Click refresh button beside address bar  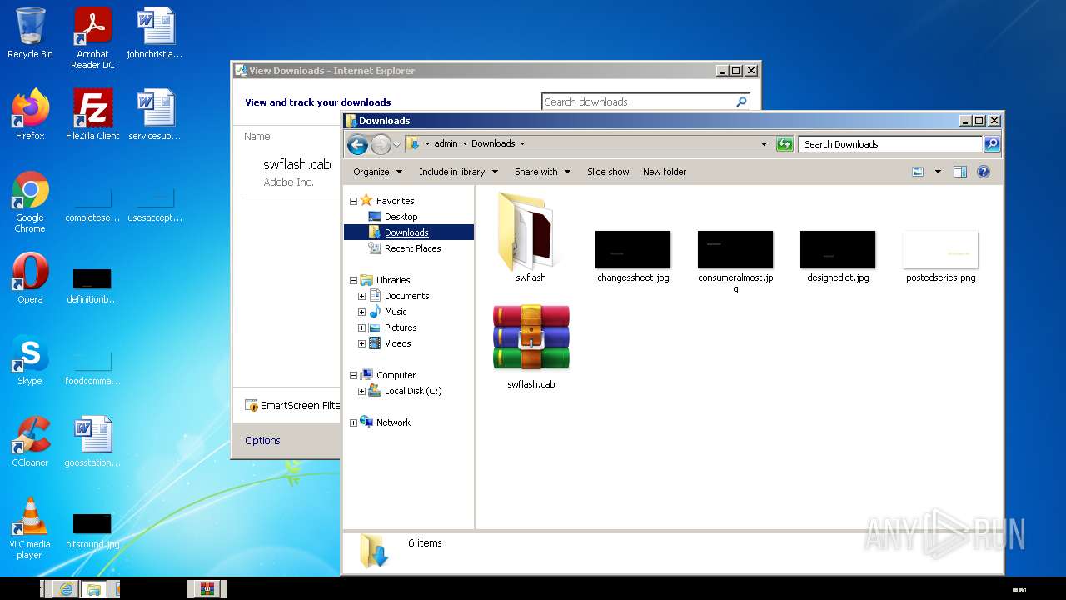pyautogui.click(x=785, y=144)
